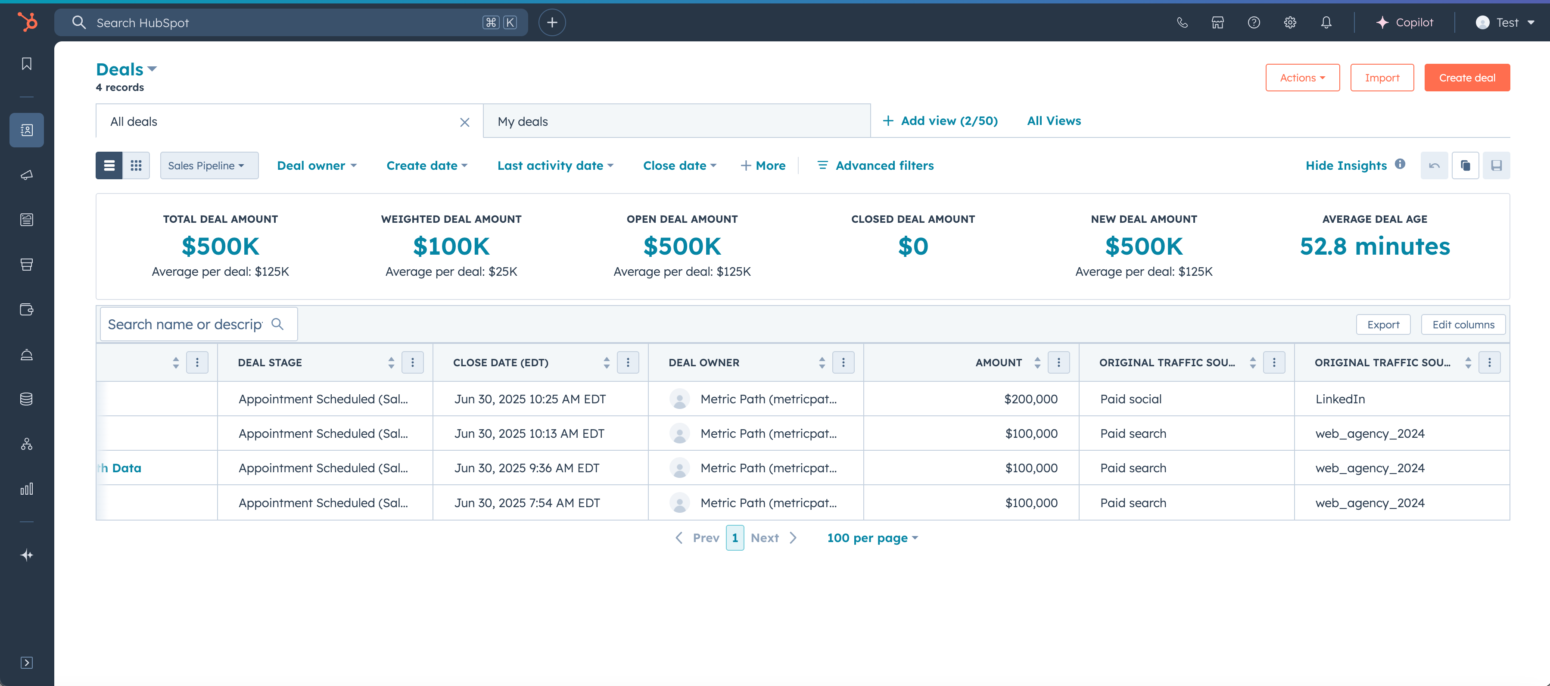Open the Last activity date filter

555,165
